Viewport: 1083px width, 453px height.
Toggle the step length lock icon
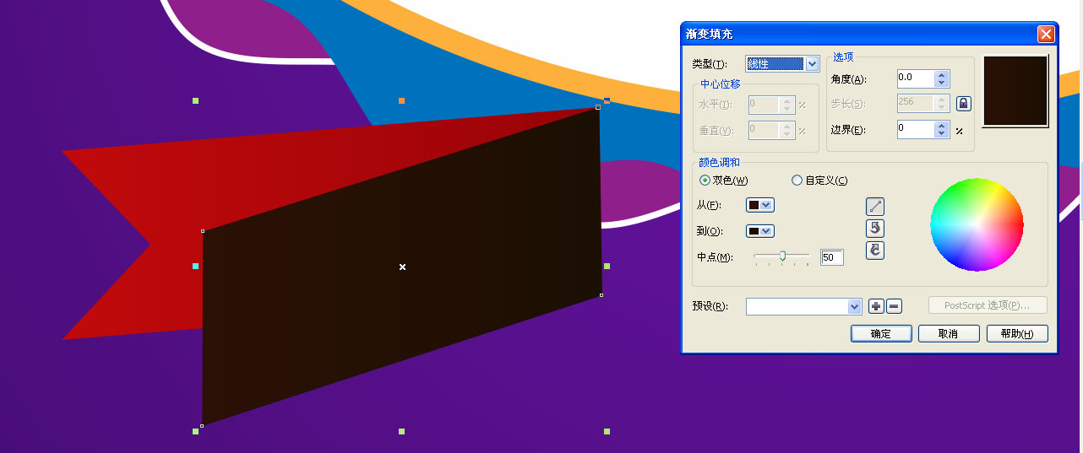pyautogui.click(x=963, y=104)
